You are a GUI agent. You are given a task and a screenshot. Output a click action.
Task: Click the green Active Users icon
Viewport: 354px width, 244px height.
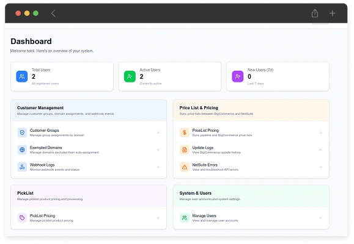130,76
